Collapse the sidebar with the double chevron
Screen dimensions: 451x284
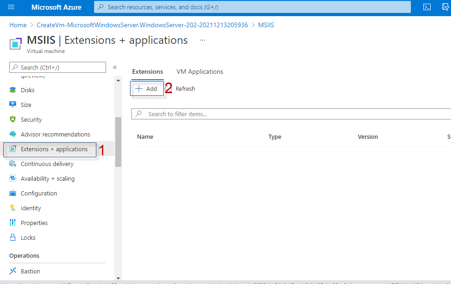[x=115, y=67]
